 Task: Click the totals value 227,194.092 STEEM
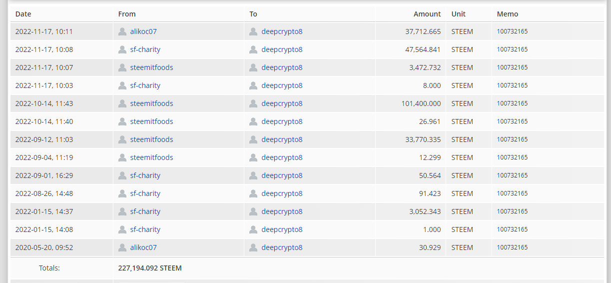(x=150, y=268)
